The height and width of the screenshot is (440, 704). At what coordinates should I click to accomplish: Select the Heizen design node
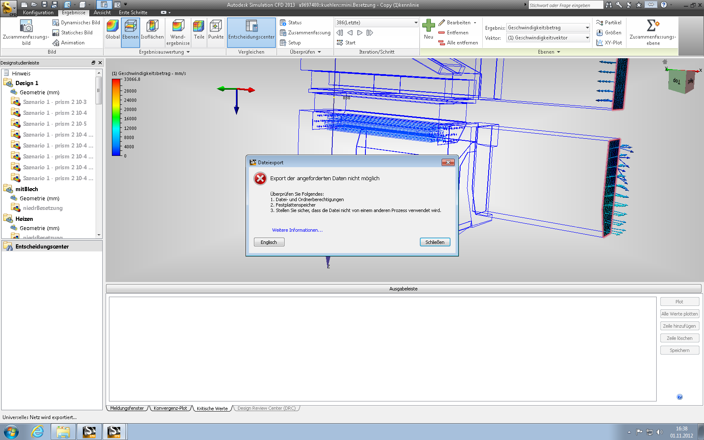(24, 219)
